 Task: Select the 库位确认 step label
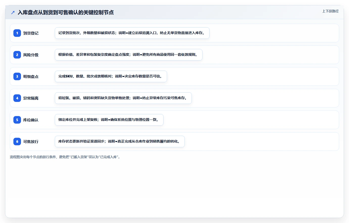pos(31,120)
